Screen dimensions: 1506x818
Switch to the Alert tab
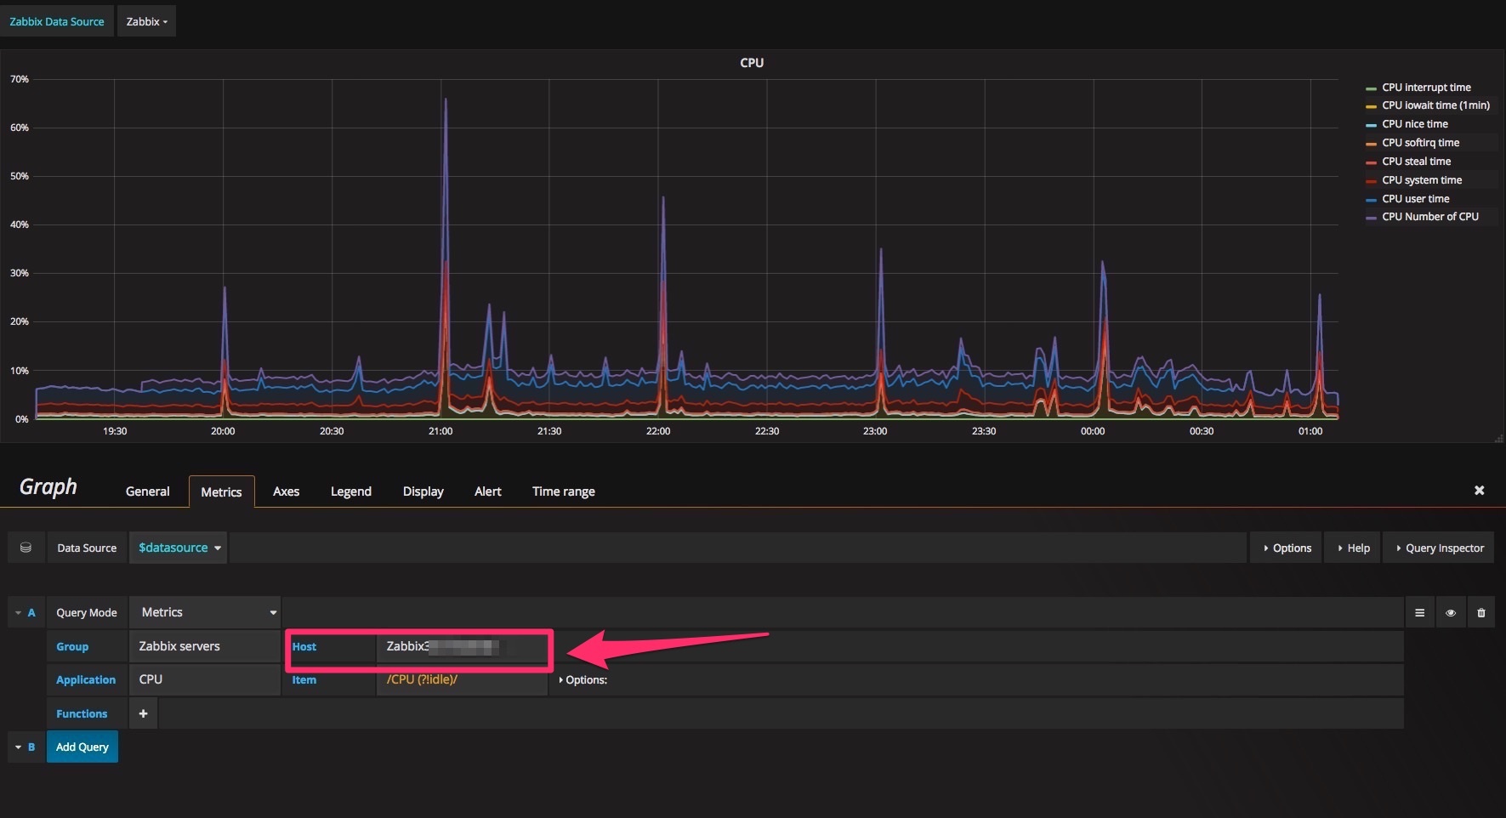(487, 491)
